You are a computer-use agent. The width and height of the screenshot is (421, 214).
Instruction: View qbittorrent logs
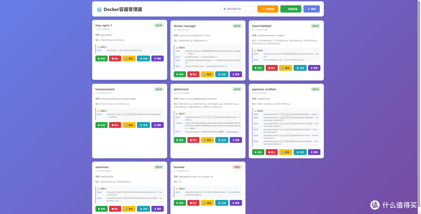pos(222,140)
